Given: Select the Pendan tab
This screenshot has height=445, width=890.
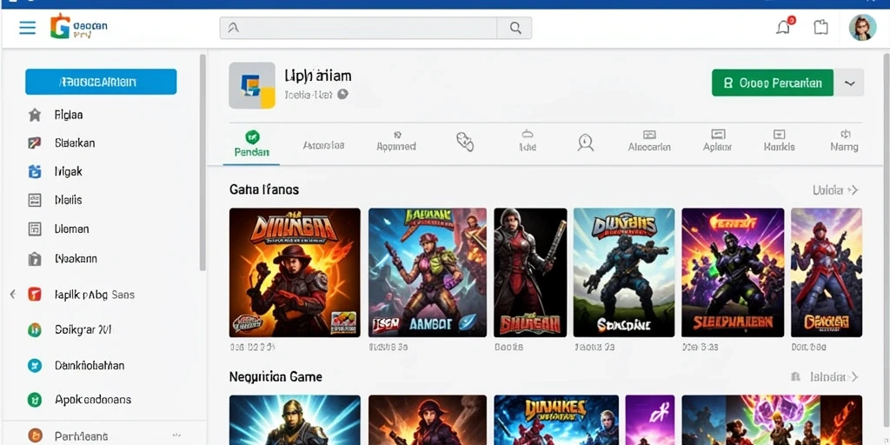Looking at the screenshot, I should click(x=251, y=144).
